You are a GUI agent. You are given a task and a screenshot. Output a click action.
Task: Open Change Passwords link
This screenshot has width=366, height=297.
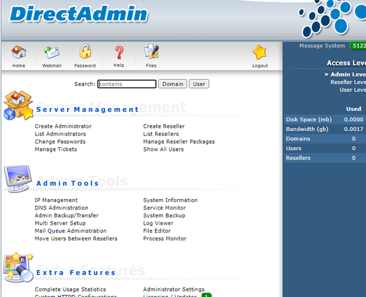point(60,141)
